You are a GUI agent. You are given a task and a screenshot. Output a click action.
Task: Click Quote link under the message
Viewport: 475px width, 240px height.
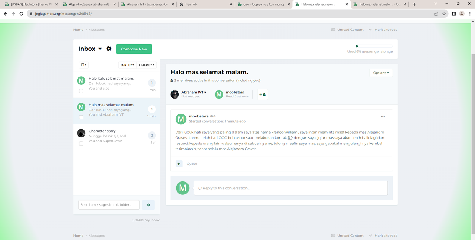pyautogui.click(x=192, y=164)
